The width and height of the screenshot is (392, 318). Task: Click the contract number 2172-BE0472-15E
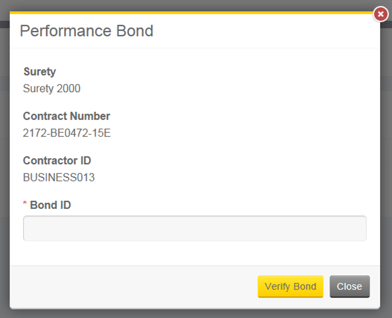(67, 133)
